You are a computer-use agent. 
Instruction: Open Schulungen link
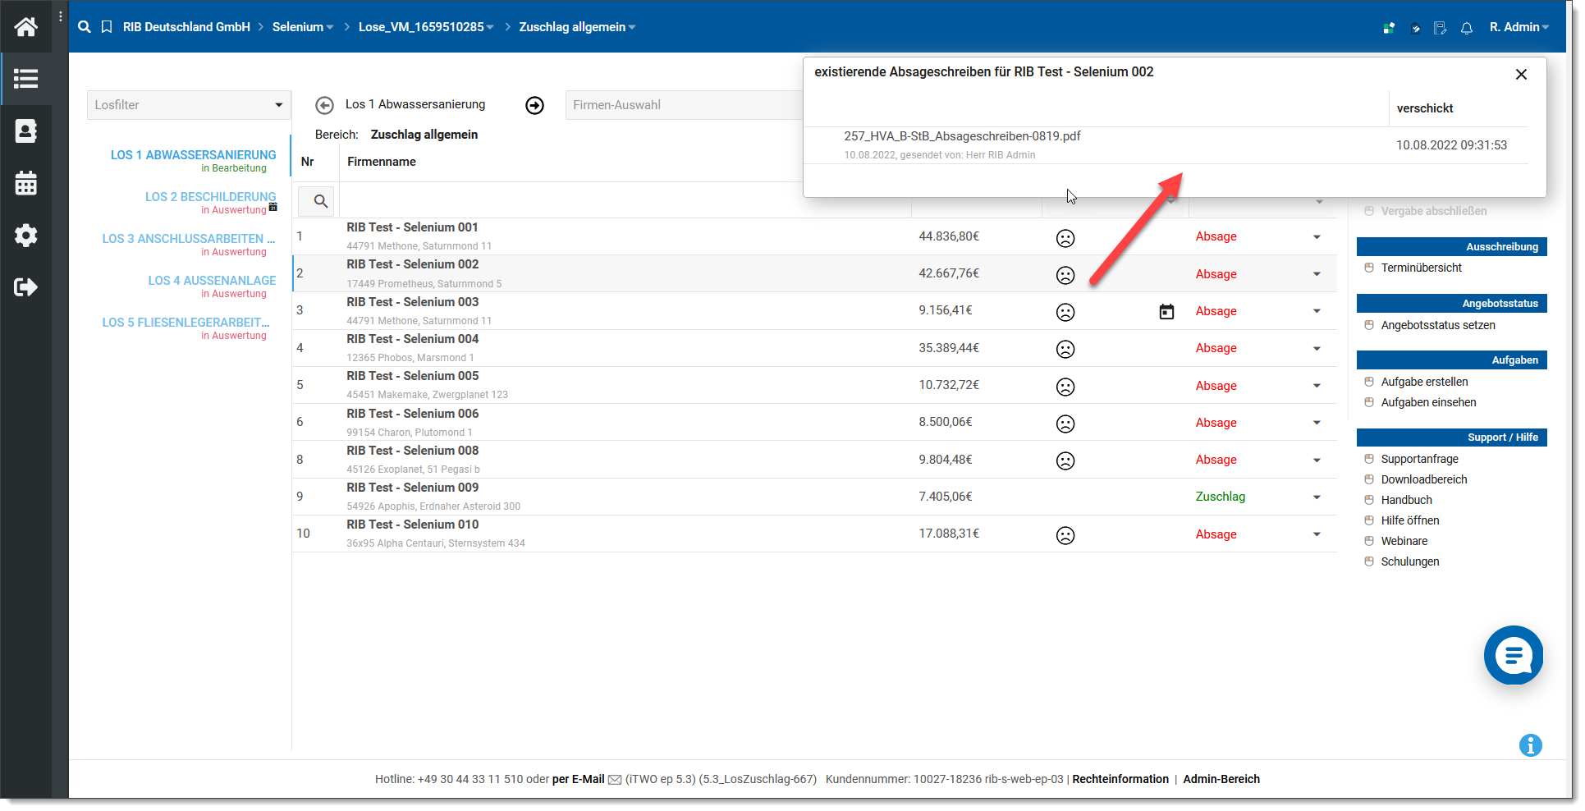(1410, 561)
